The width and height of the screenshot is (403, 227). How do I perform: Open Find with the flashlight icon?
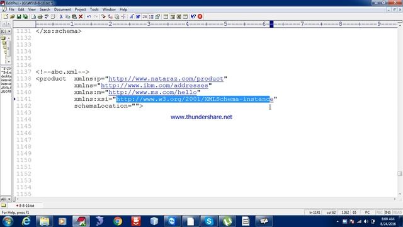pyautogui.click(x=103, y=17)
